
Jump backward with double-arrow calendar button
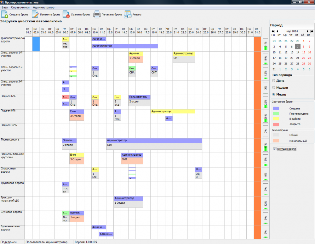coord(273,31)
